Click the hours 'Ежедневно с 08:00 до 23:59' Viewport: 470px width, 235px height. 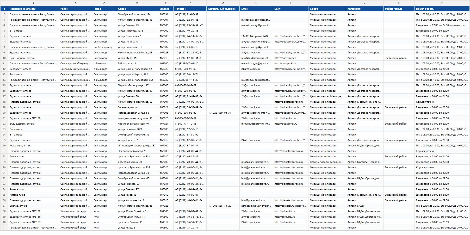coord(442,222)
